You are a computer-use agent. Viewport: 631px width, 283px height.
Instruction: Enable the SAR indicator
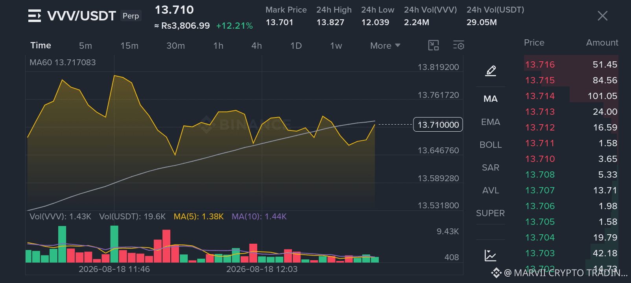[x=491, y=167]
